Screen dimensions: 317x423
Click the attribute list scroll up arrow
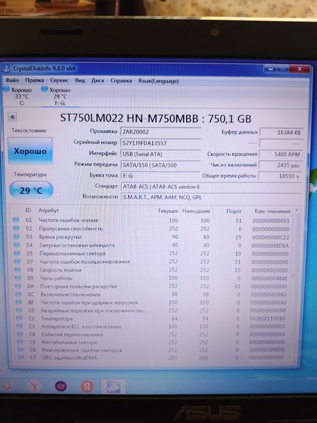(296, 210)
